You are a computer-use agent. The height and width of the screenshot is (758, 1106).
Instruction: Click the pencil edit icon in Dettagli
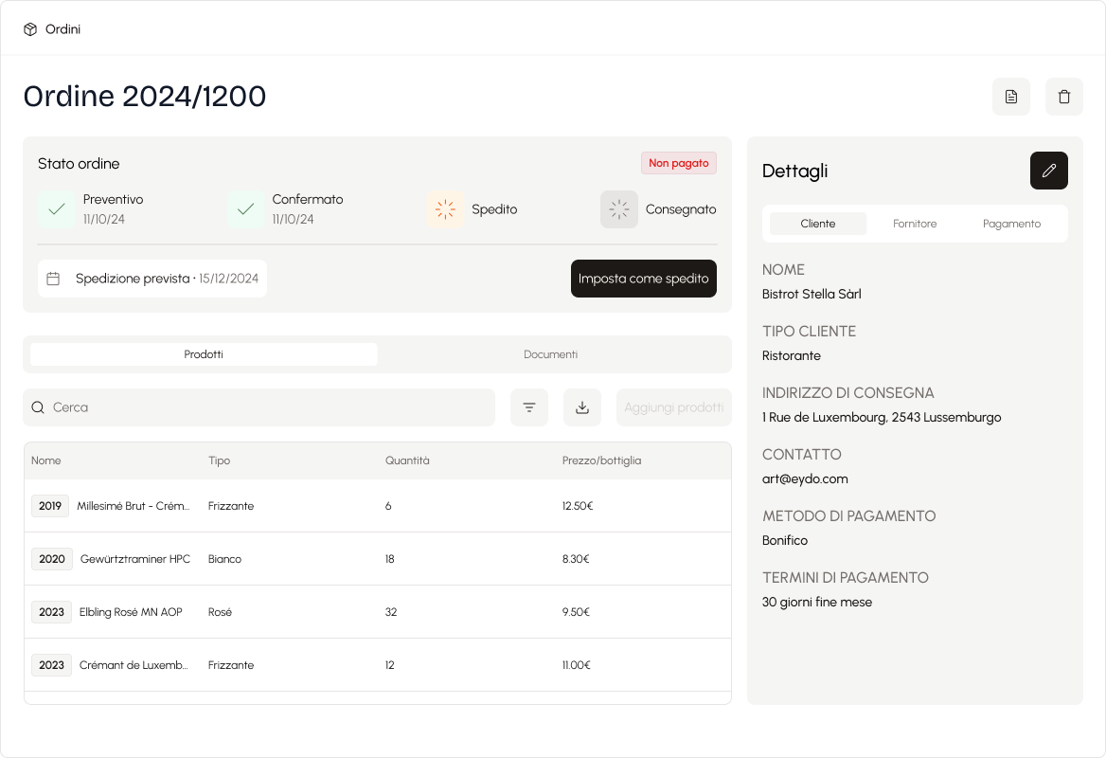click(x=1049, y=171)
